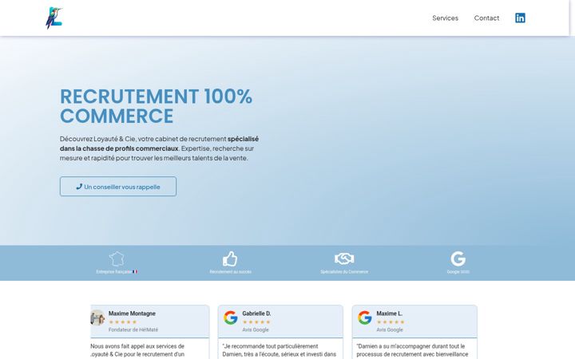Click 'Un conseiller vous rappelle' button
The image size is (575, 359).
coord(118,187)
